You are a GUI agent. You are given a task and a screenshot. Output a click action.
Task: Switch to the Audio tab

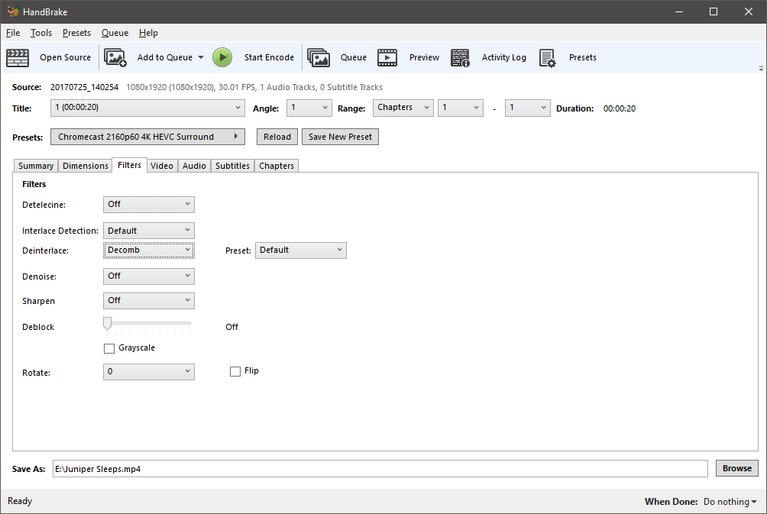tap(194, 166)
